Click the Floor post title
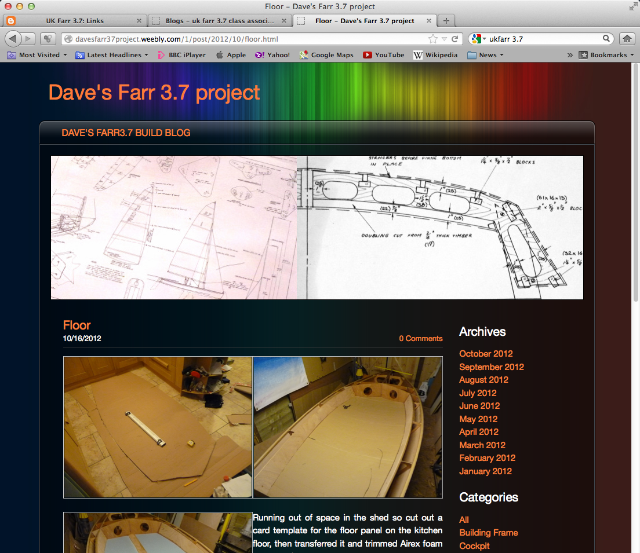Screen dimensions: 640x553 77,325
